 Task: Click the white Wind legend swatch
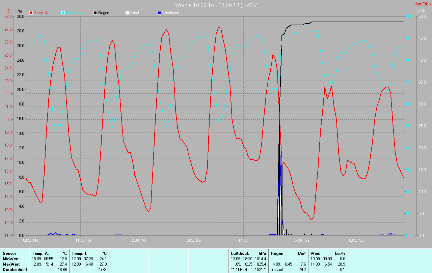(x=127, y=13)
